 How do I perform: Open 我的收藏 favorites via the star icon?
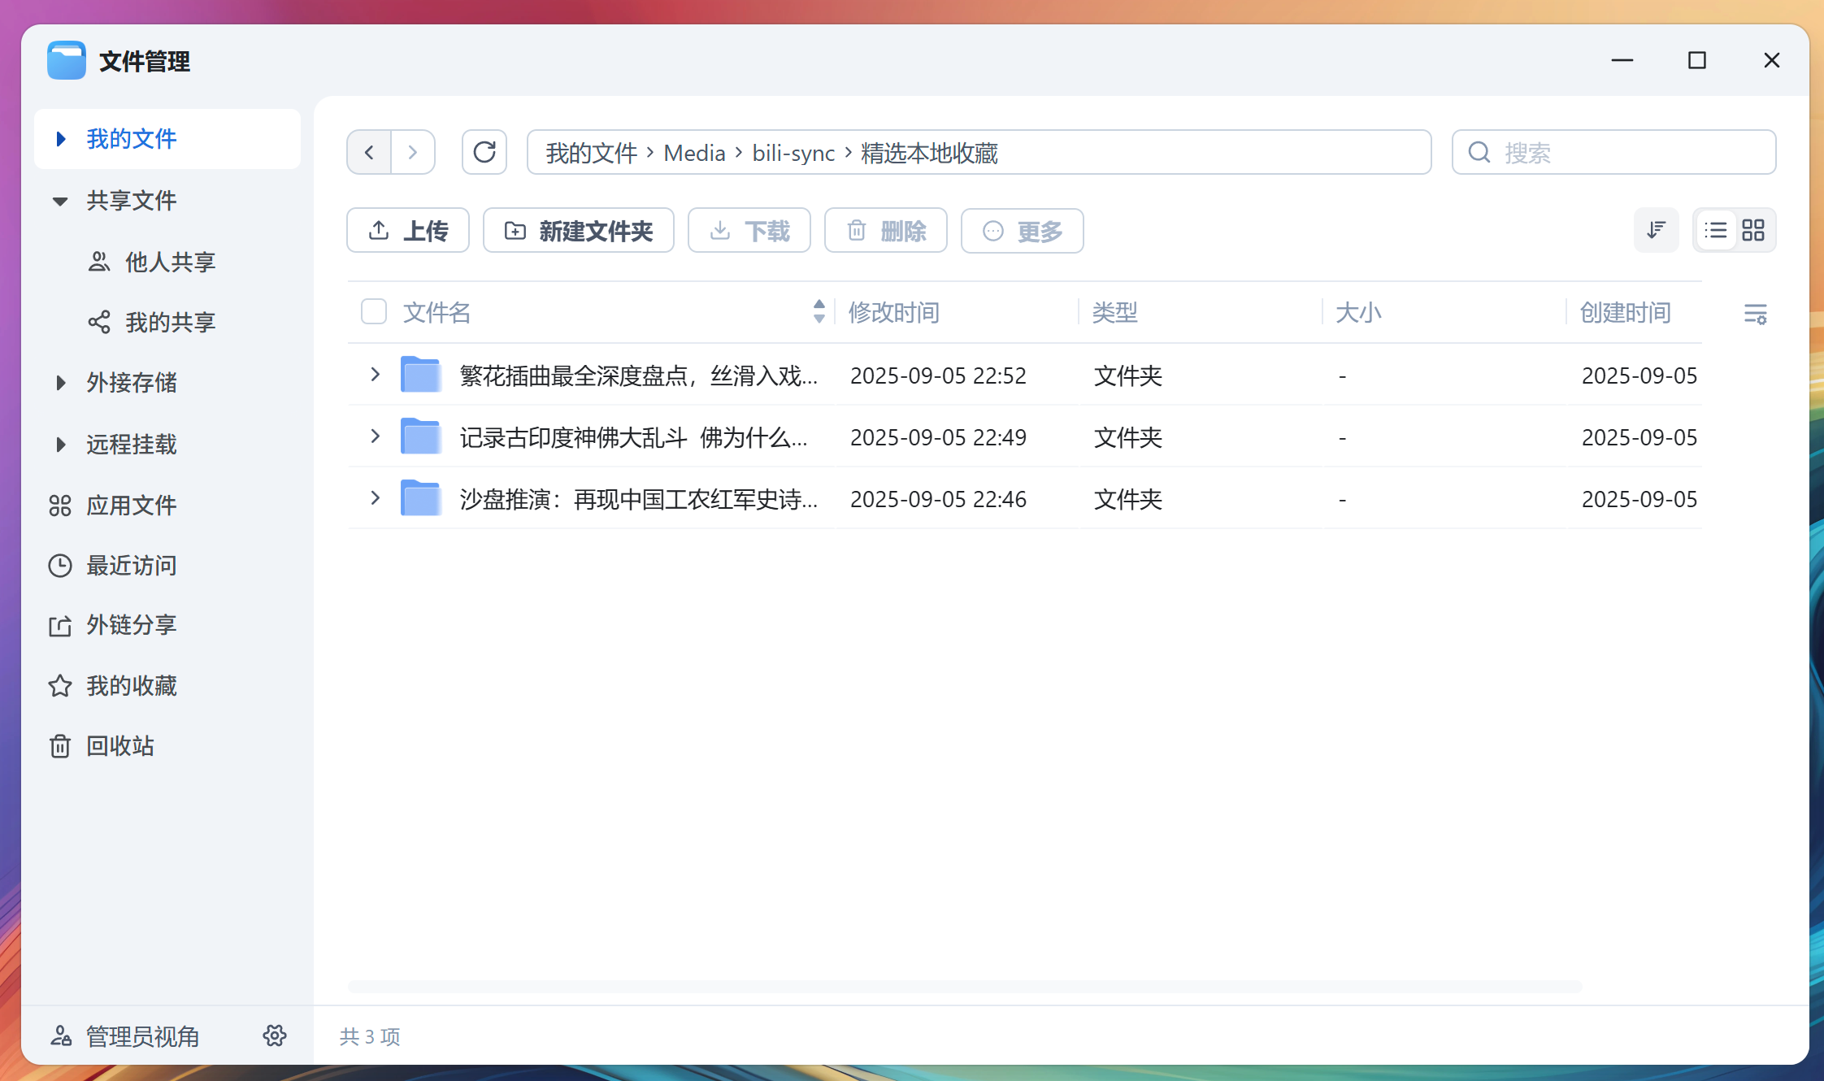coord(59,685)
